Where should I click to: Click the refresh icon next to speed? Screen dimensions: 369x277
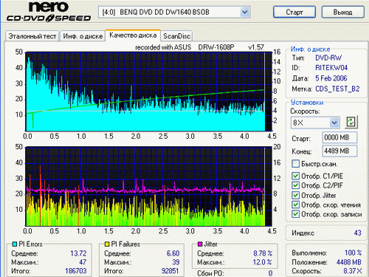(x=351, y=122)
